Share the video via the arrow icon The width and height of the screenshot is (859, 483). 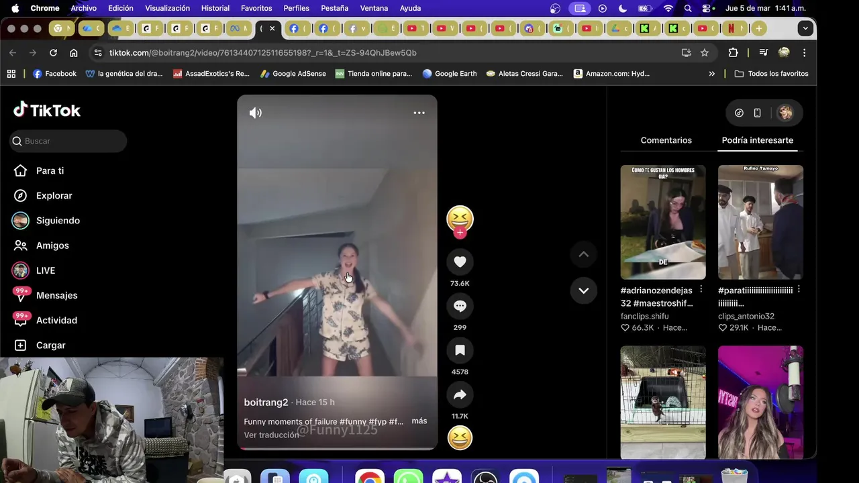coord(460,394)
